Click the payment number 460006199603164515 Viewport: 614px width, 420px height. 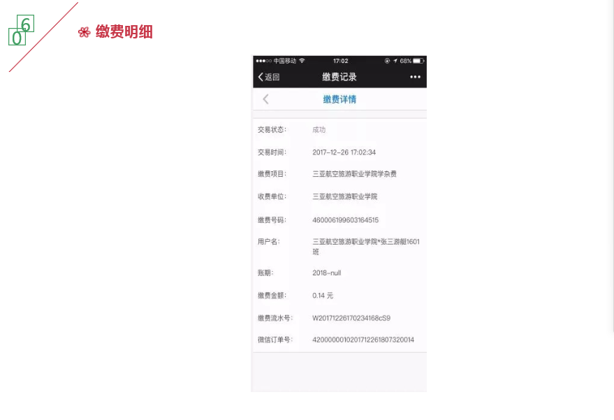[x=345, y=220]
